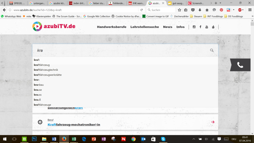The width and height of the screenshot is (254, 143).
Task: List all tabs dropdown arrow
Action: [220, 3]
